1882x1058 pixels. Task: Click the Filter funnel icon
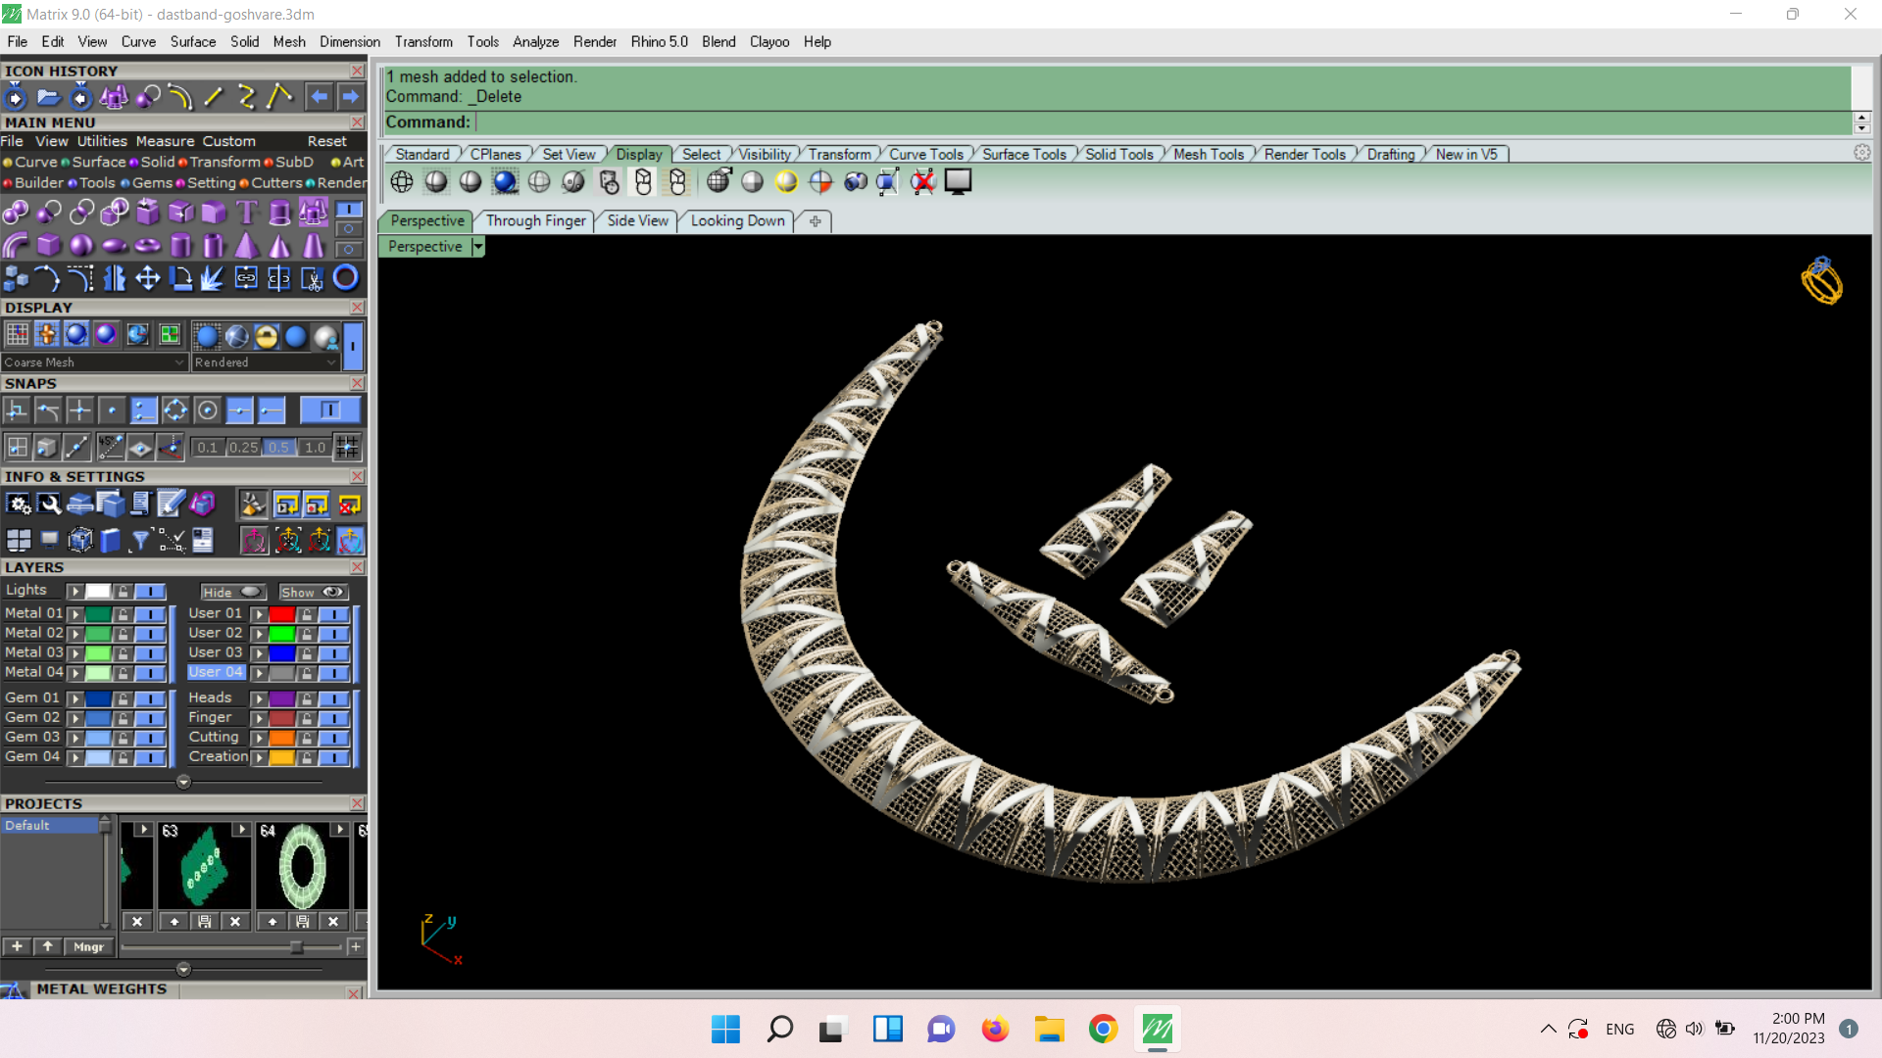coord(140,540)
